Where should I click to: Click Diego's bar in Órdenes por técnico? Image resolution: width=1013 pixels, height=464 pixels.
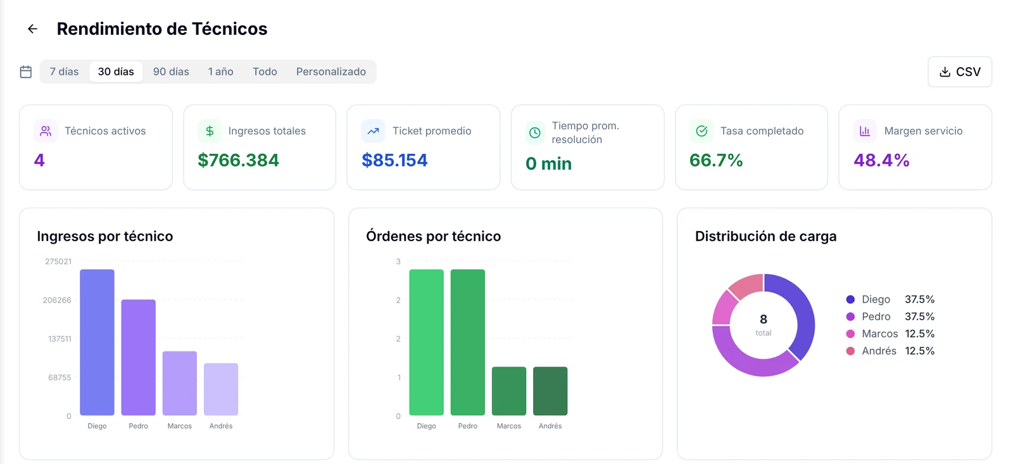pyautogui.click(x=427, y=342)
